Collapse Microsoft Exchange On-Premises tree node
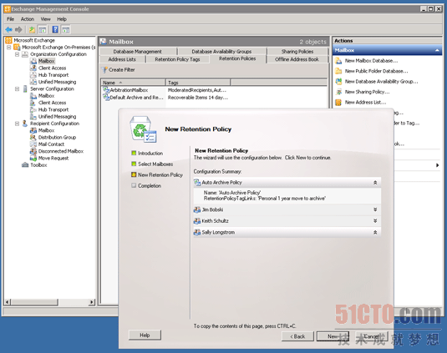 click(x=9, y=48)
